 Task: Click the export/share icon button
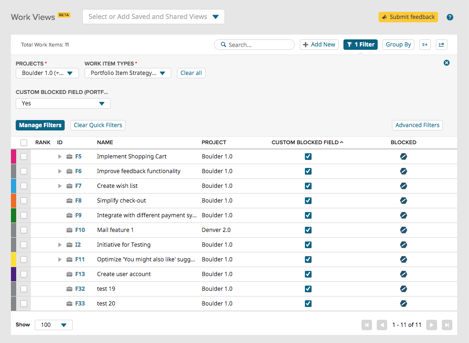pos(441,45)
